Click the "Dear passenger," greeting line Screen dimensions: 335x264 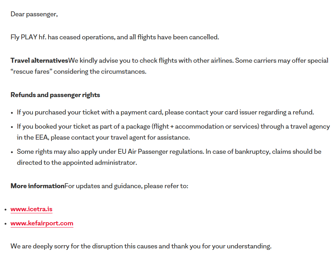34,14
